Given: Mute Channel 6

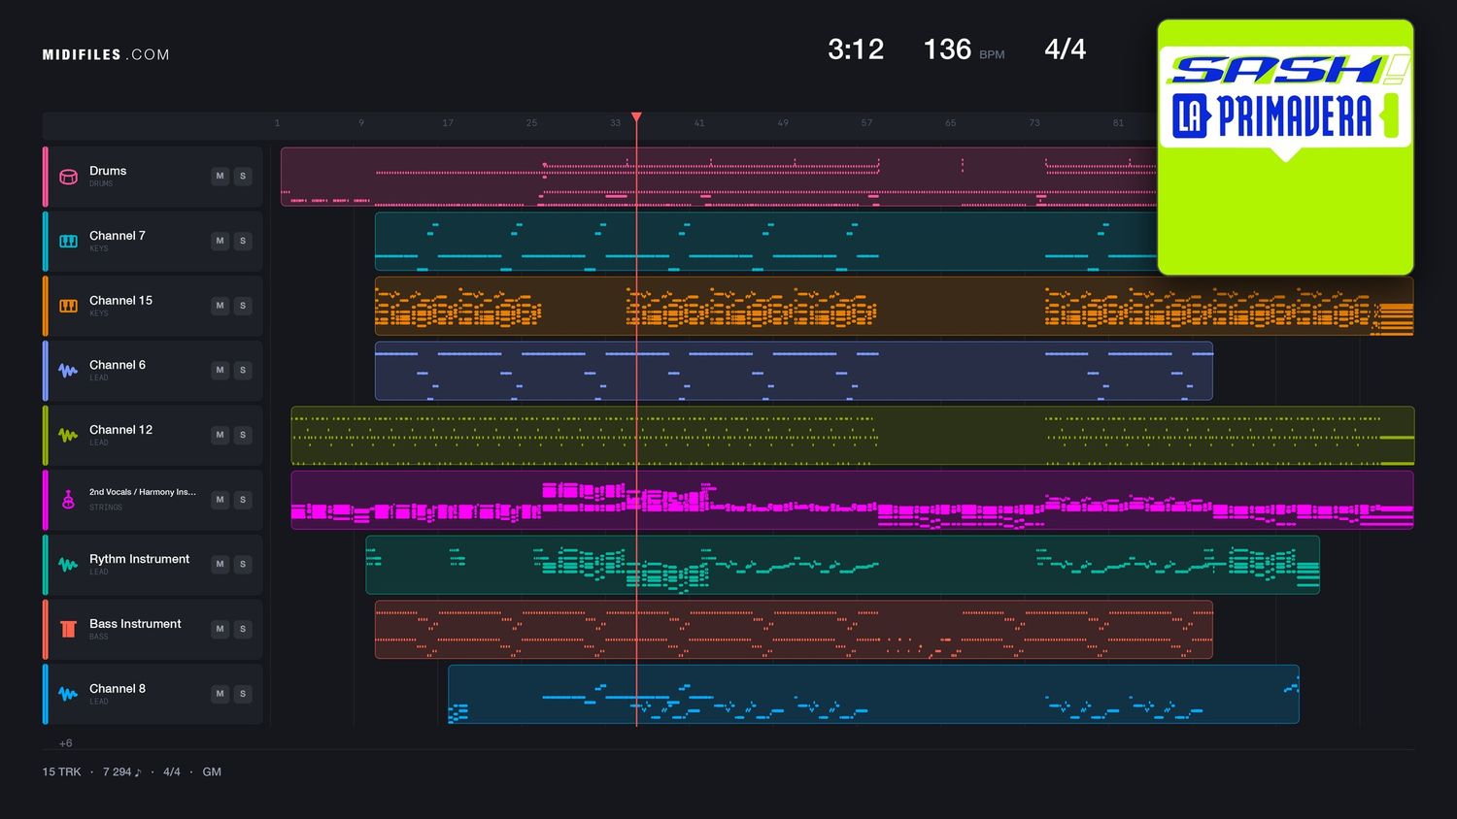Looking at the screenshot, I should 220,370.
